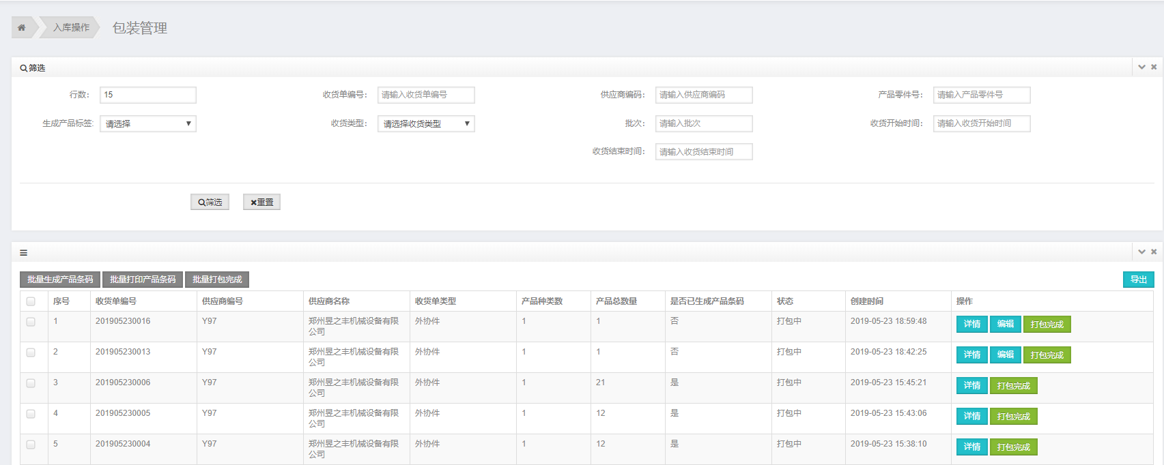Image resolution: width=1164 pixels, height=465 pixels.
Task: Collapse the 筛选 filter panel chevron
Action: [1141, 67]
